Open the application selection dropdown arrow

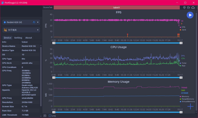[38, 30]
